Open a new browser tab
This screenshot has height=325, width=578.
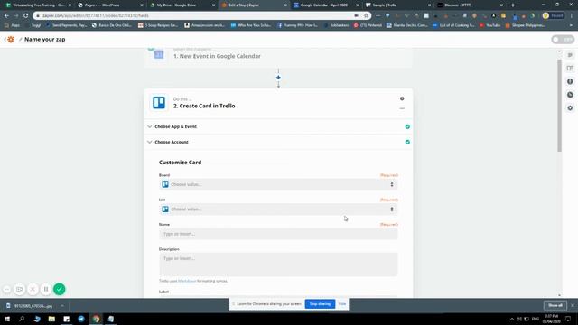pos(513,5)
